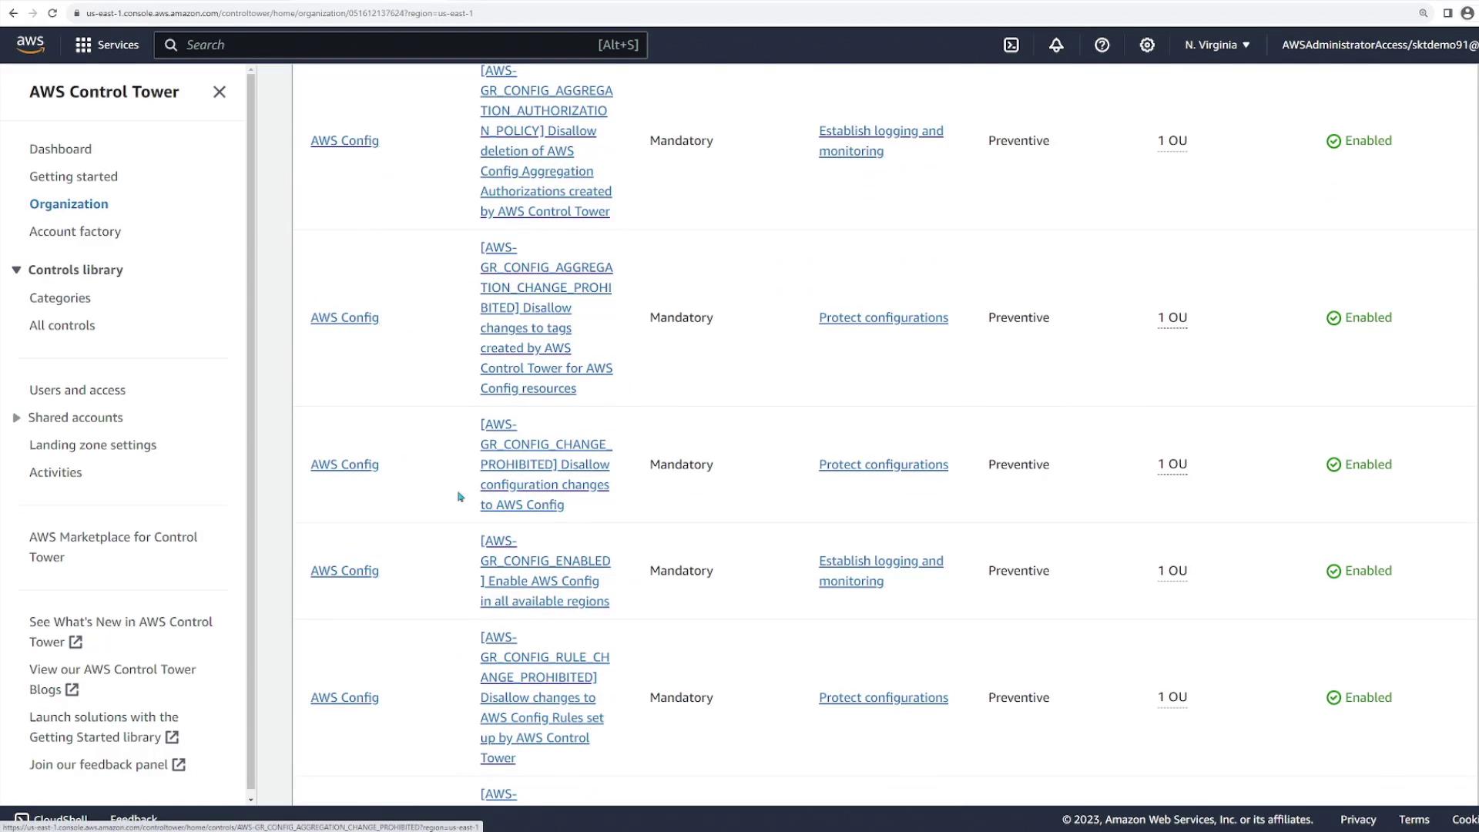This screenshot has height=832, width=1479.
Task: Click the browser profile avatar icon
Action: pyautogui.click(x=1467, y=13)
